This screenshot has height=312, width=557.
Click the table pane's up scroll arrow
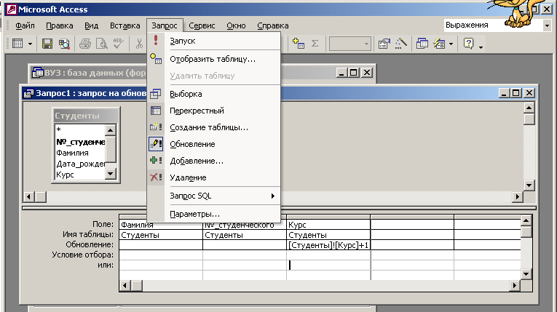(x=529, y=108)
